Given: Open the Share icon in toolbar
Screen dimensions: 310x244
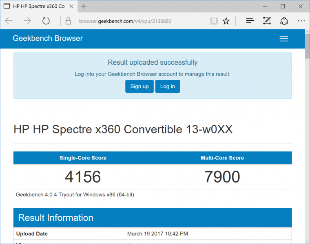Looking at the screenshot, I should pos(284,21).
